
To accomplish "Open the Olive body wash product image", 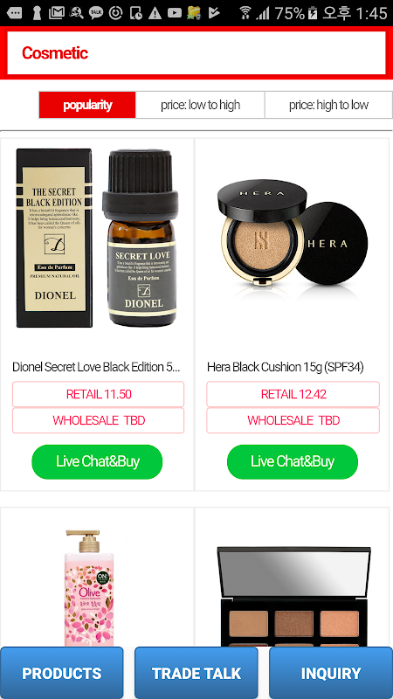I will [x=90, y=587].
